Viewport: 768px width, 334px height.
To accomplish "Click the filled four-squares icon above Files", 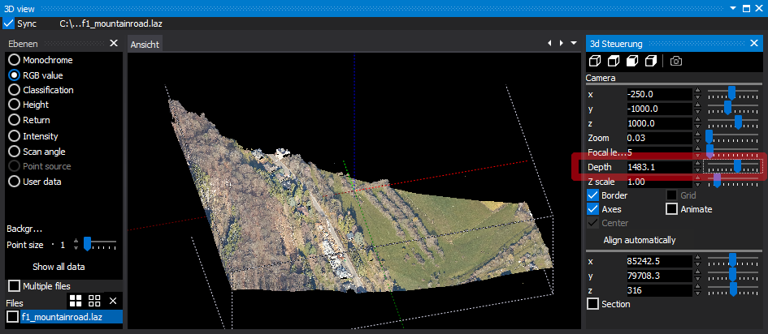I will [76, 301].
